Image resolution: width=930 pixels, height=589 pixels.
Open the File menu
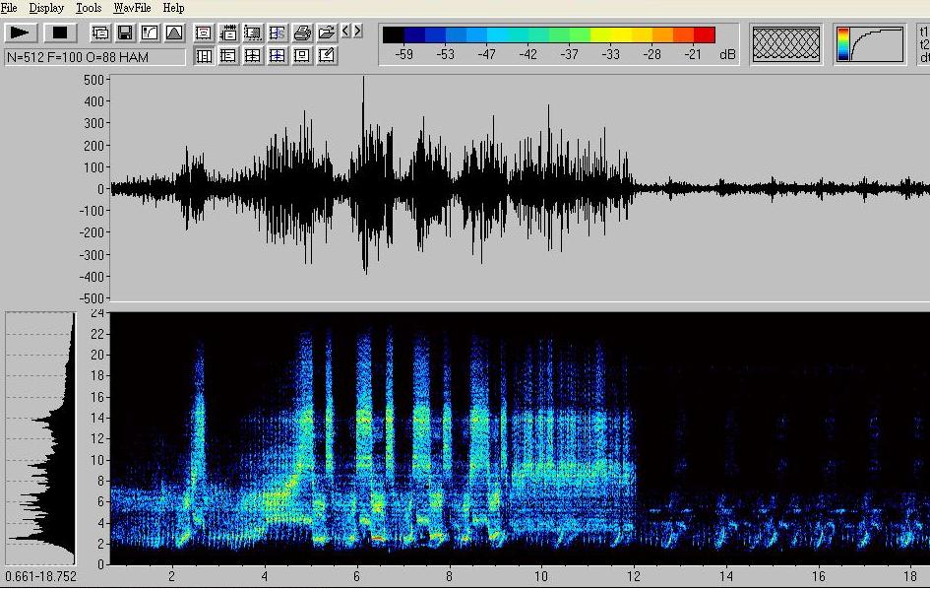[9, 8]
